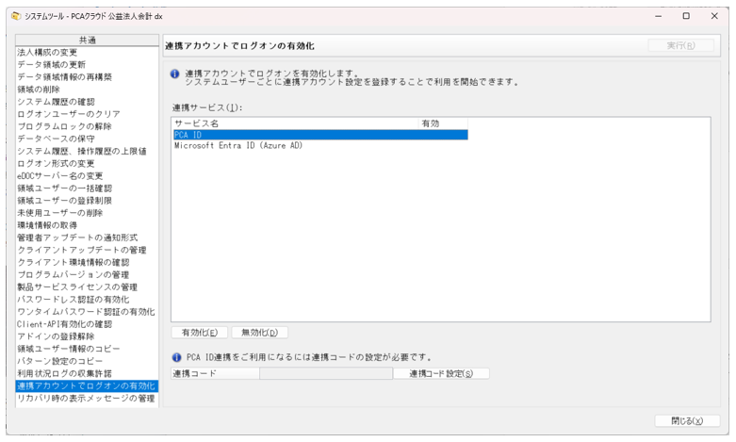The width and height of the screenshot is (736, 442).
Task: Click the info icon beside PCA ID note
Action: tap(176, 357)
